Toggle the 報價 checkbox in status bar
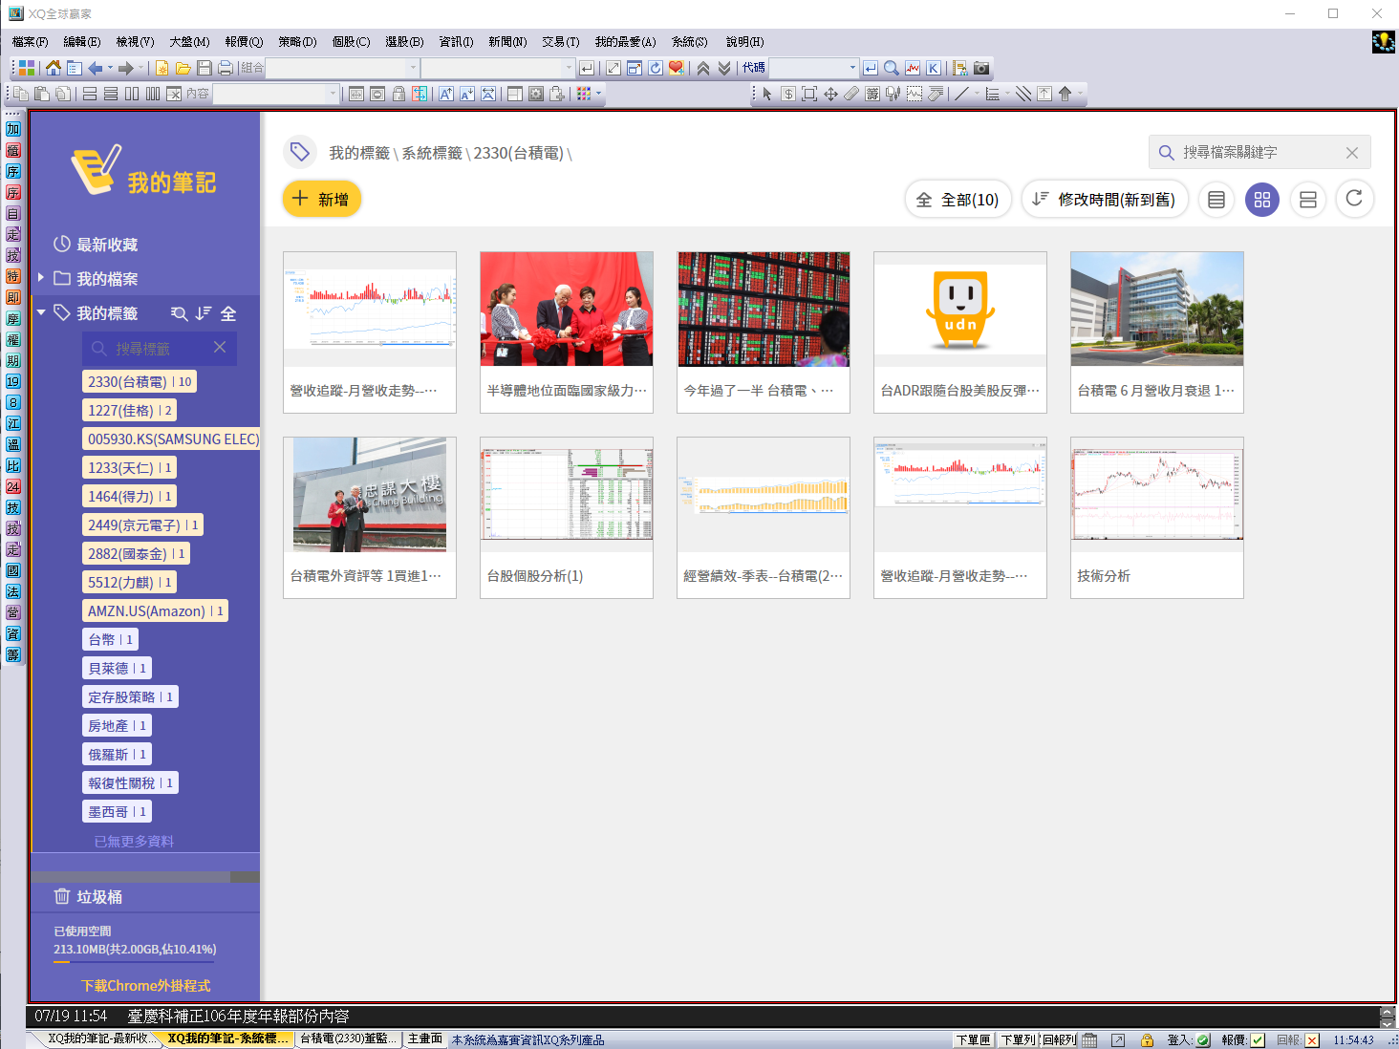The width and height of the screenshot is (1399, 1049). click(1258, 1040)
